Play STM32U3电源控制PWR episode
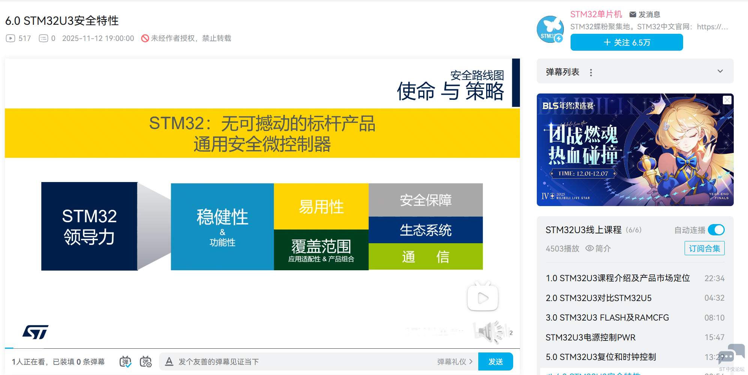Screen dimensions: 748x375 (635, 337)
